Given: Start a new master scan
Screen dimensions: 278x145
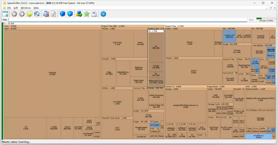Looking at the screenshot, I should click(46, 14).
